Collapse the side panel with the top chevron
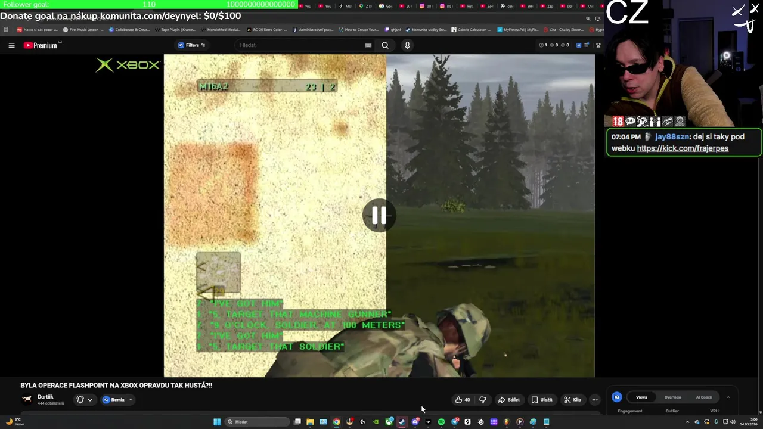The image size is (763, 429). pyautogui.click(x=728, y=397)
